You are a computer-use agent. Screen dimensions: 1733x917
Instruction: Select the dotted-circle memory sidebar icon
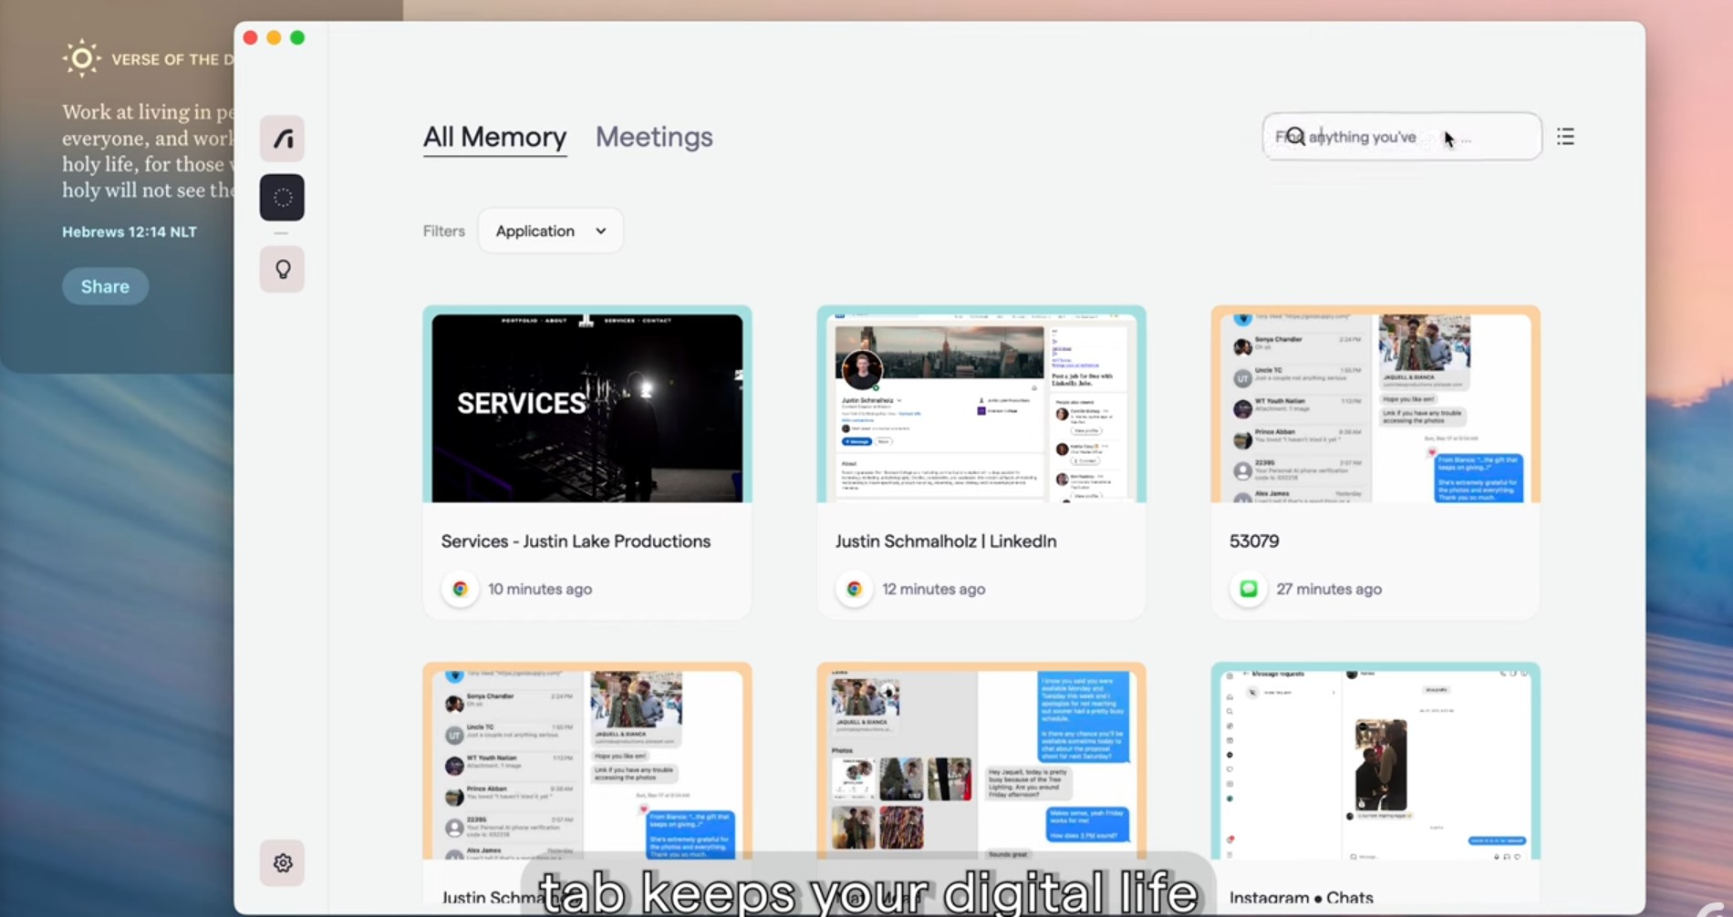point(282,197)
